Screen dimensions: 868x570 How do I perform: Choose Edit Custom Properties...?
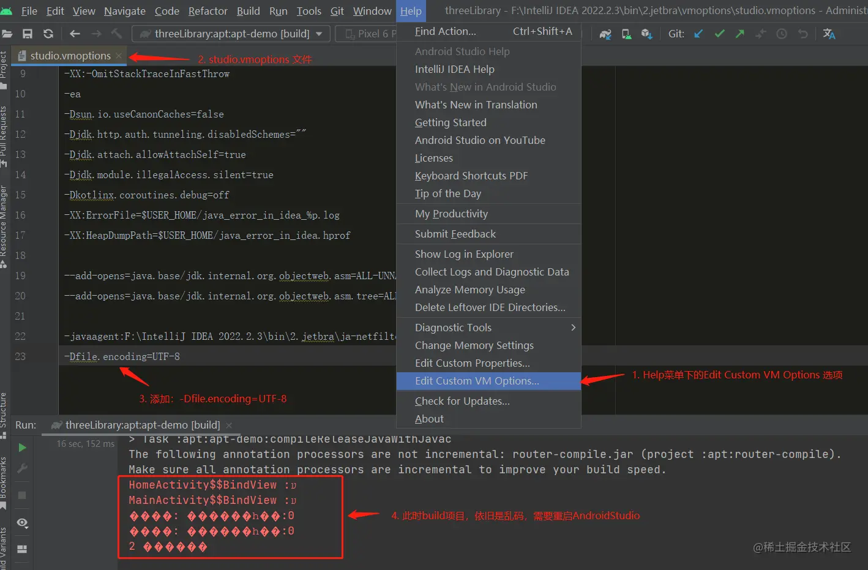click(x=488, y=363)
